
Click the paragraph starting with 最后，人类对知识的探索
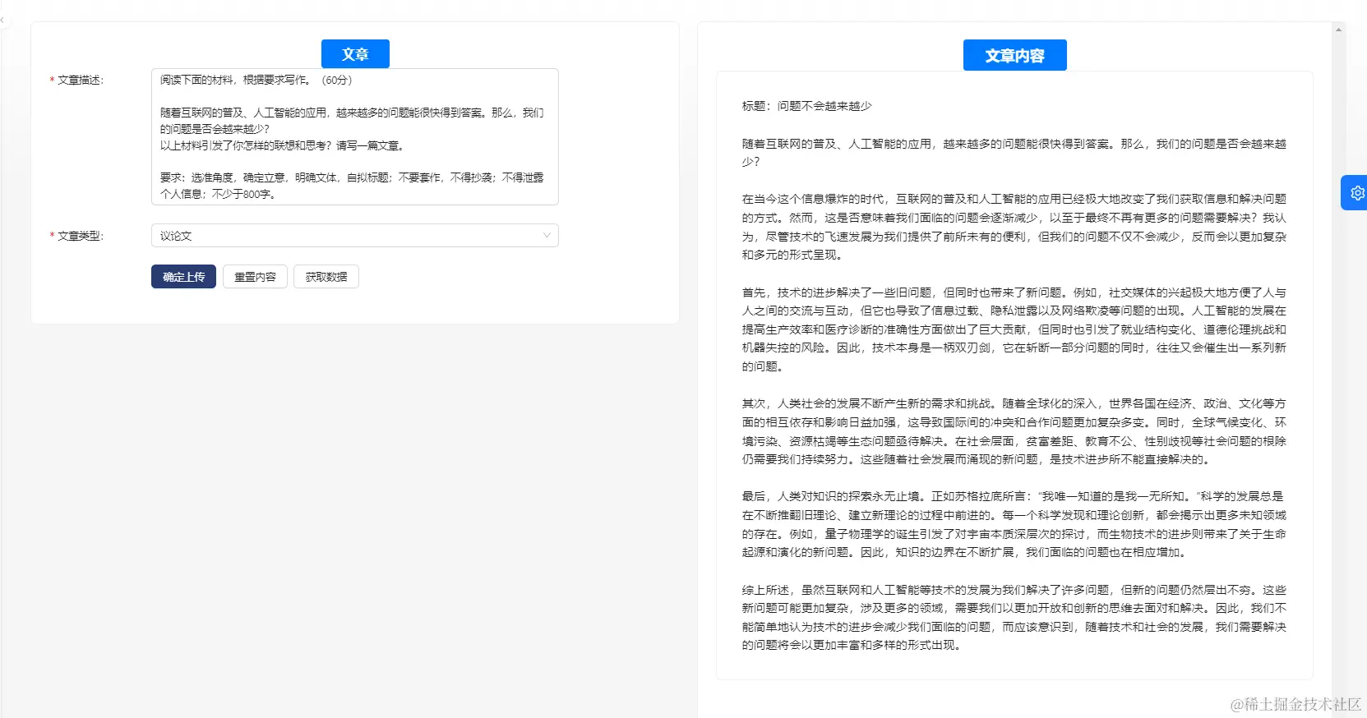pyautogui.click(x=1014, y=524)
